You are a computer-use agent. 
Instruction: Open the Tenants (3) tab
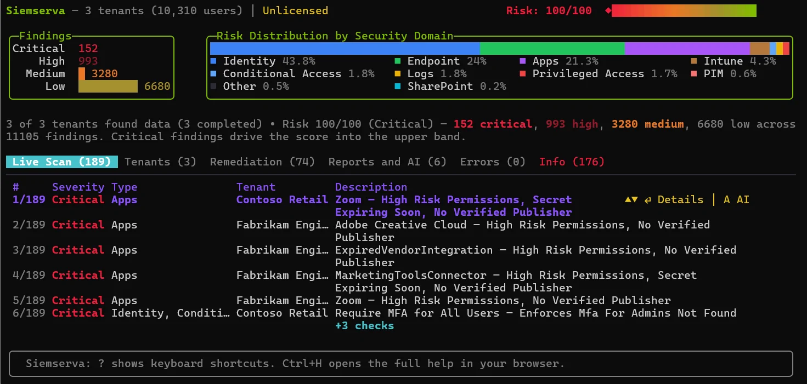click(x=160, y=162)
